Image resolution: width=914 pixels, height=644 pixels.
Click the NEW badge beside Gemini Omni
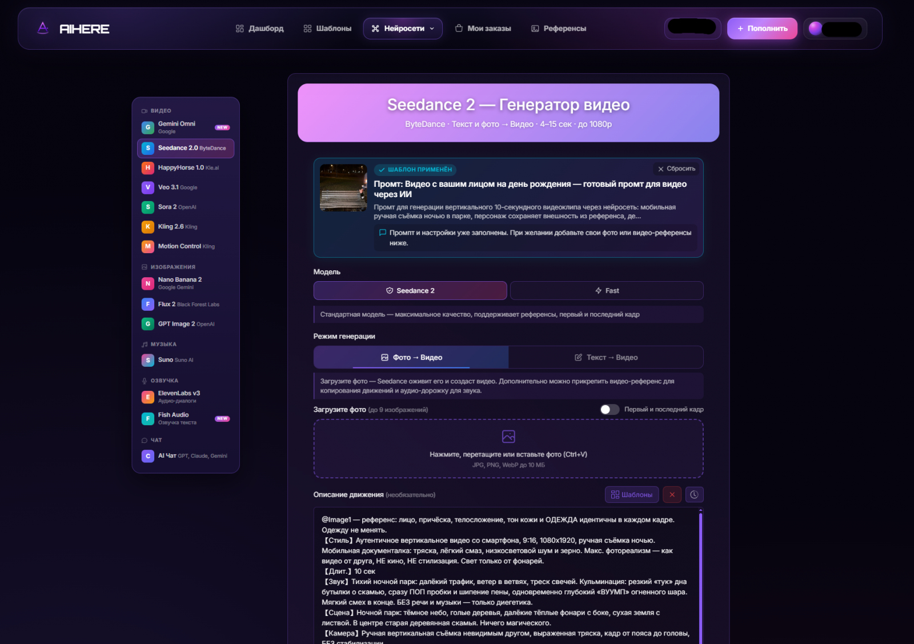click(222, 127)
